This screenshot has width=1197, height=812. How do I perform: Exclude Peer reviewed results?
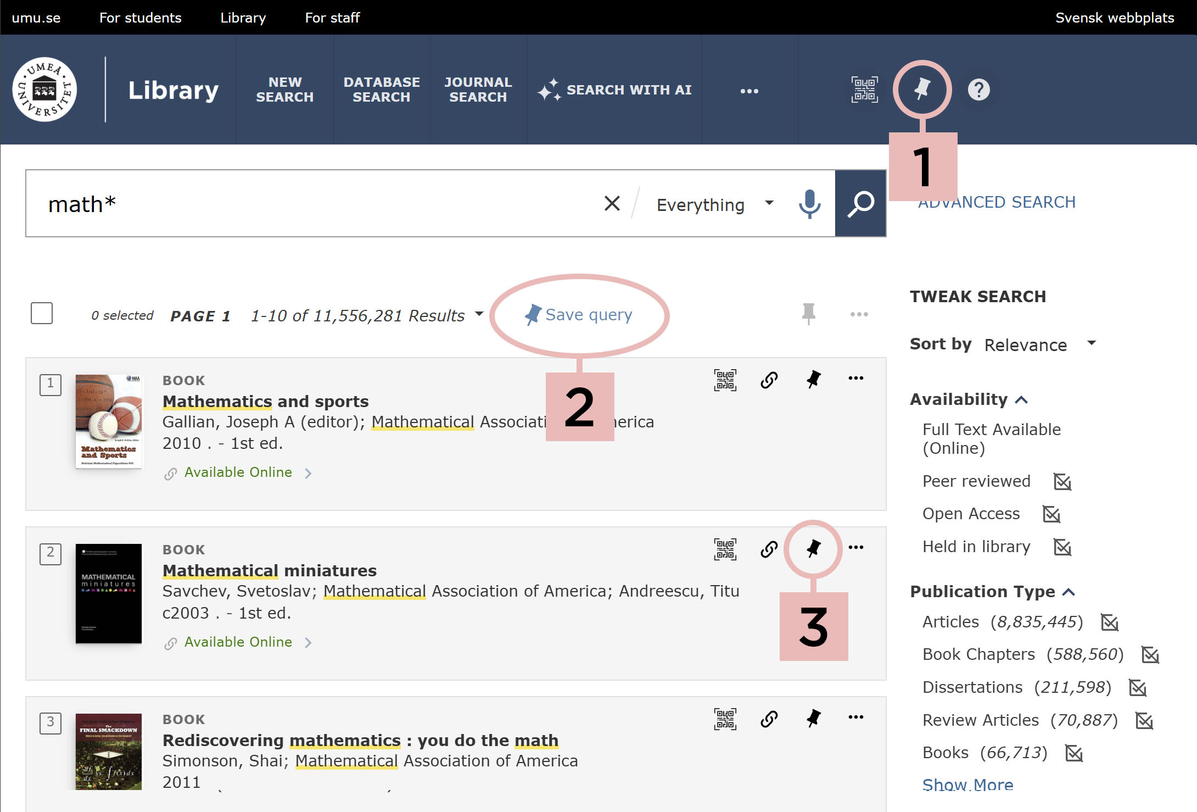pos(1063,482)
